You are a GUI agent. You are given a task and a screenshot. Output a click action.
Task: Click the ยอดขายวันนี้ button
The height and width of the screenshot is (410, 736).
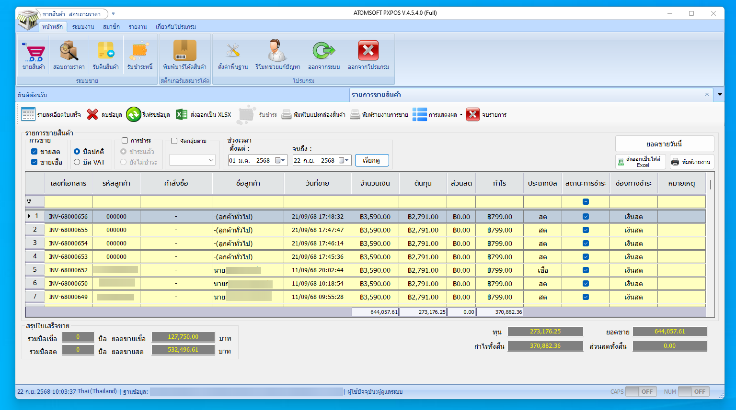click(x=664, y=144)
